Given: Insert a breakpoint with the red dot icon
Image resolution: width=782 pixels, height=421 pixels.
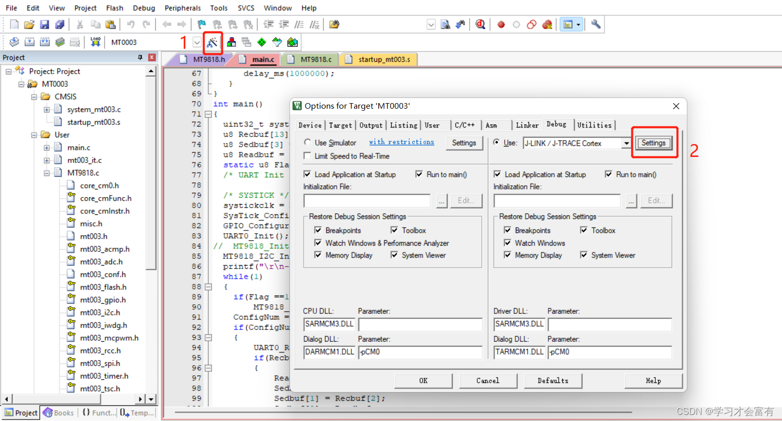Looking at the screenshot, I should coord(501,24).
